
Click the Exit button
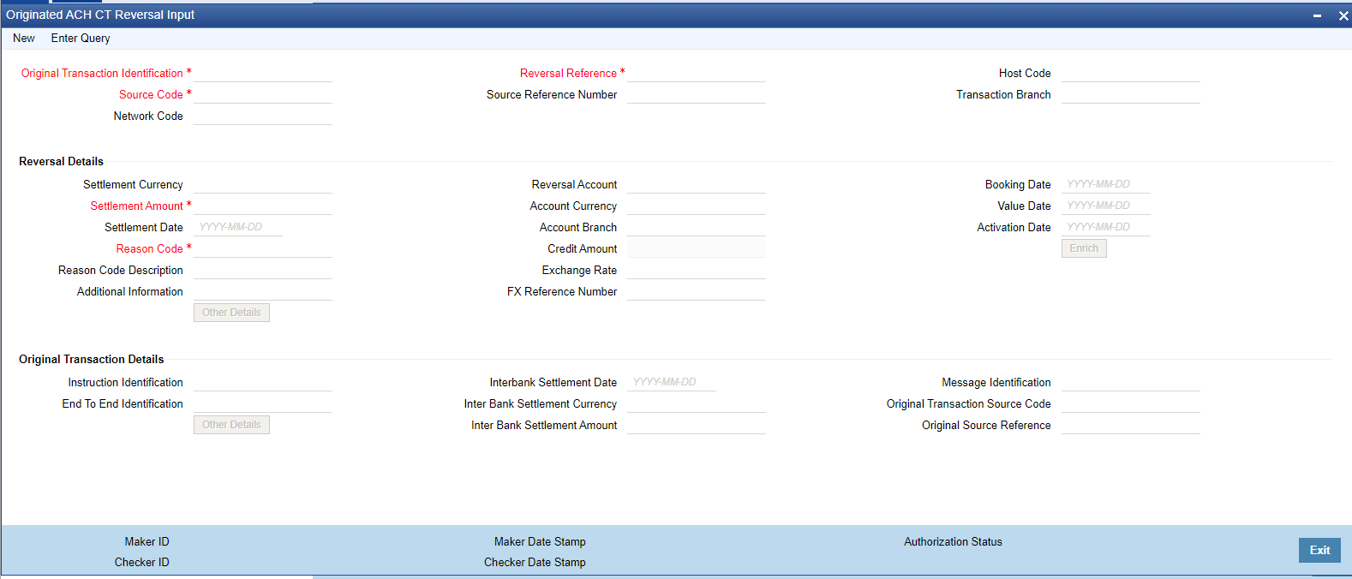pyautogui.click(x=1319, y=550)
